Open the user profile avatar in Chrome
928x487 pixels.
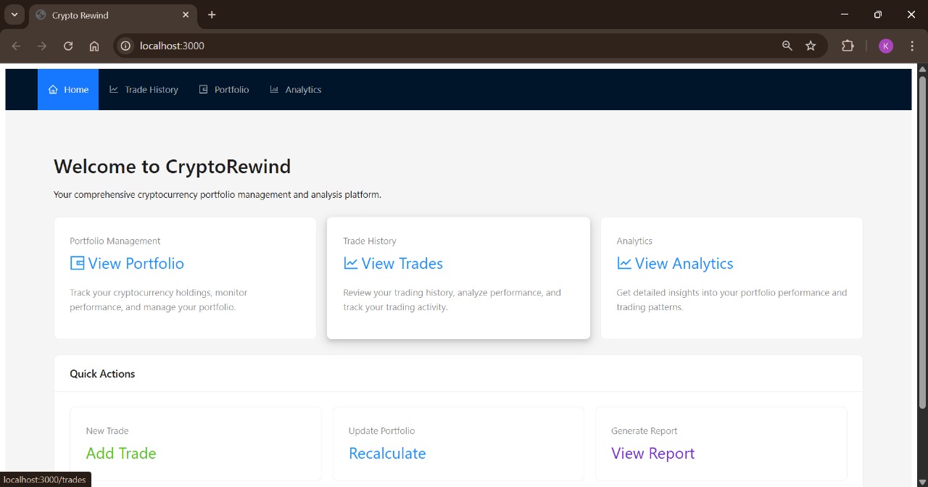(885, 46)
